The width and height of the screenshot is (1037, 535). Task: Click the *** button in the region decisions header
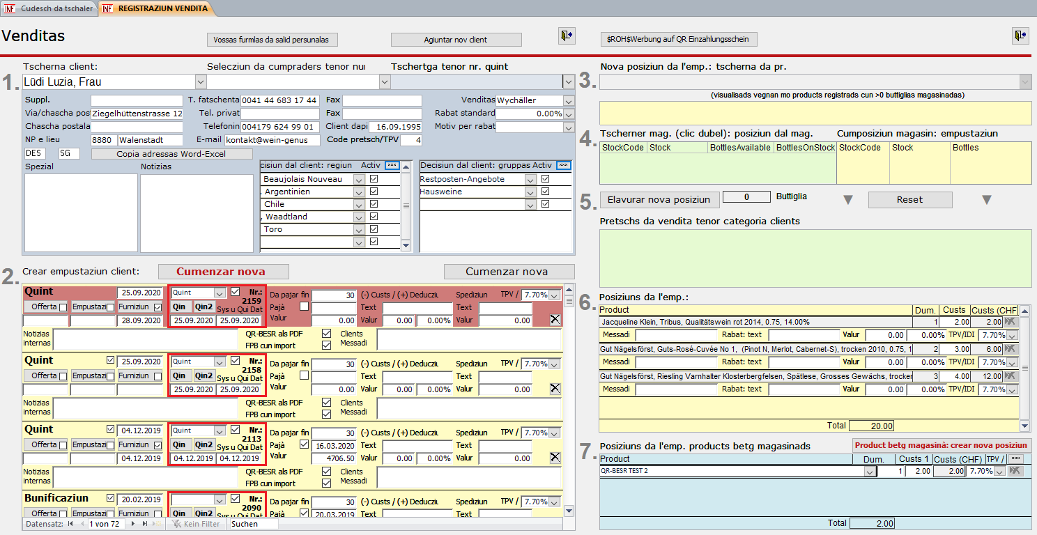392,165
